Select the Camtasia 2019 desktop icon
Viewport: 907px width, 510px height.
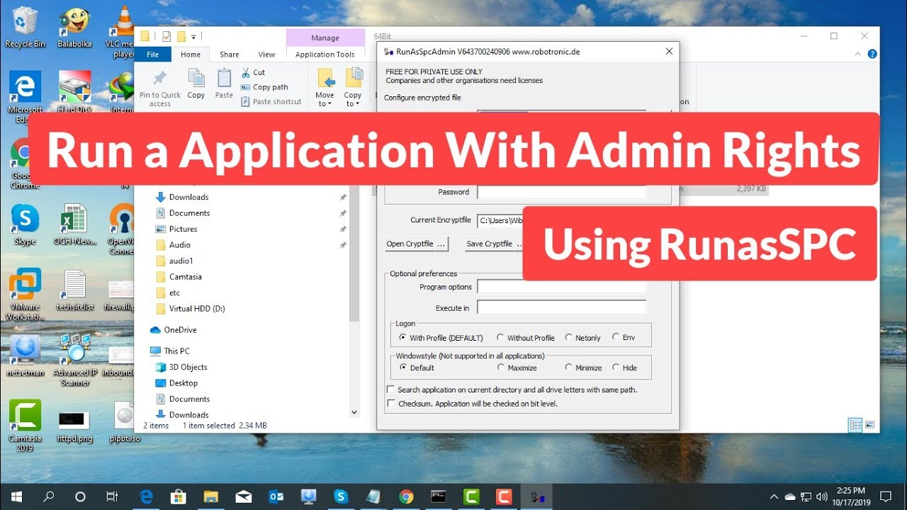point(26,425)
